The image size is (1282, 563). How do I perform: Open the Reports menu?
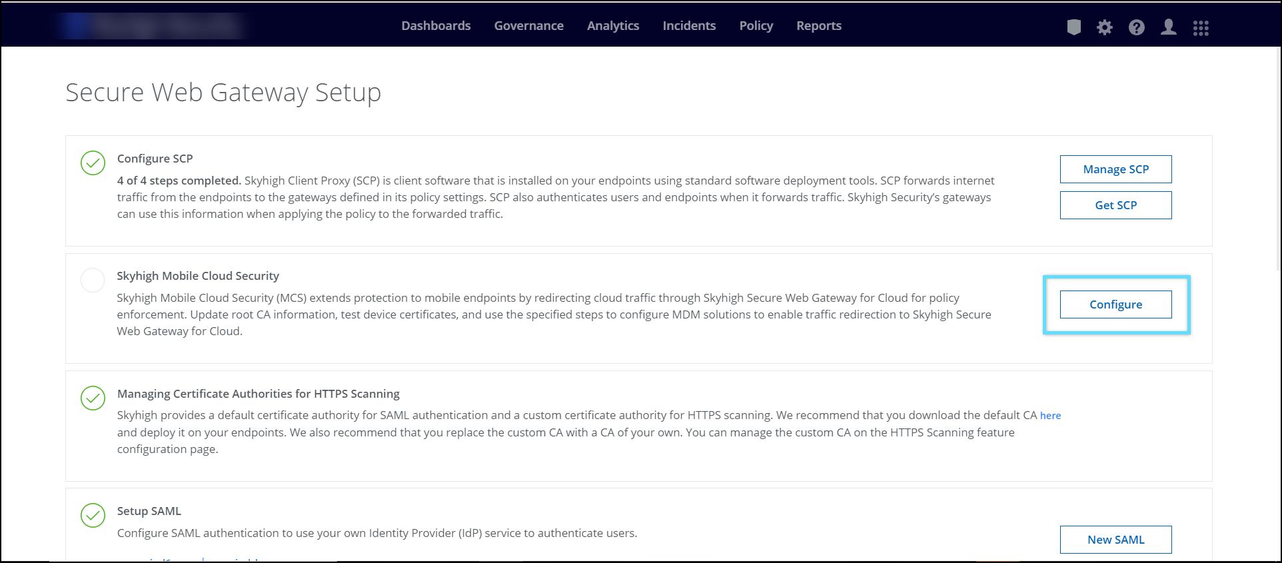(x=818, y=26)
